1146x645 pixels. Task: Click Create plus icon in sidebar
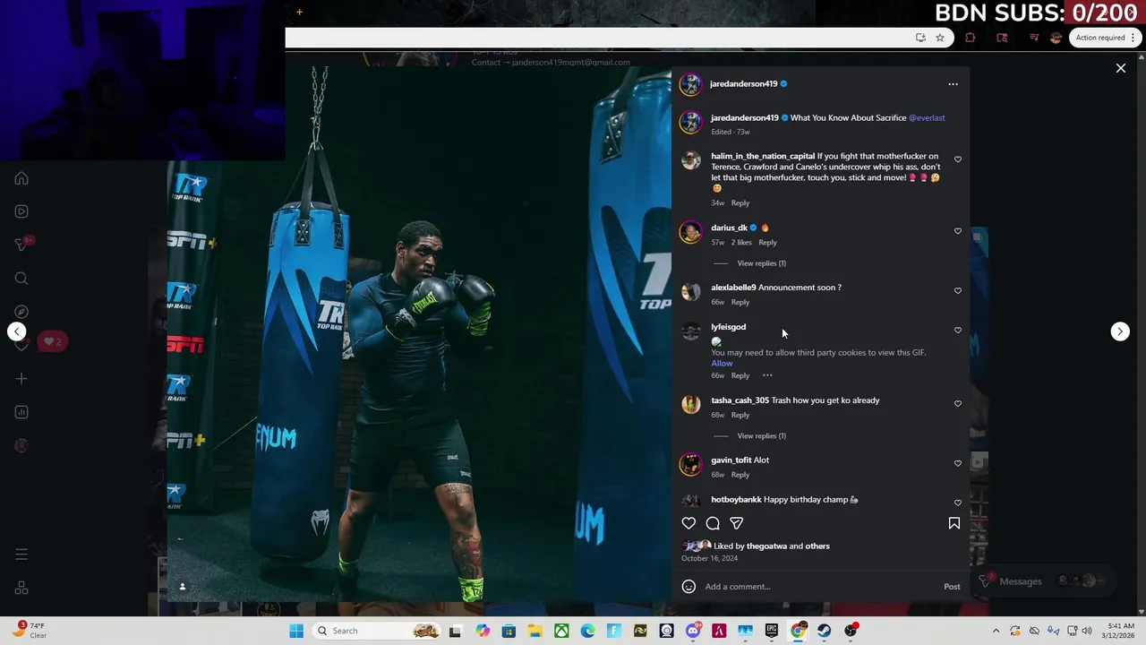pyautogui.click(x=21, y=379)
